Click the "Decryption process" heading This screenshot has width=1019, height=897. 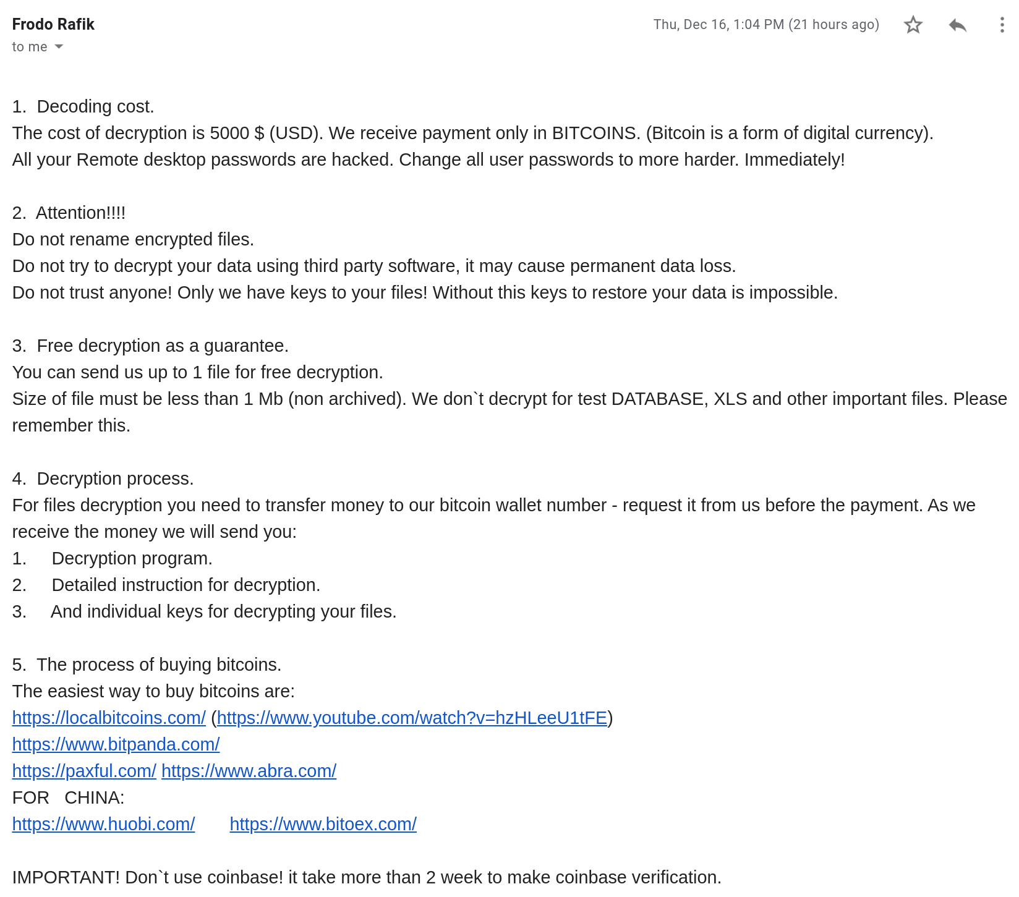pos(103,478)
